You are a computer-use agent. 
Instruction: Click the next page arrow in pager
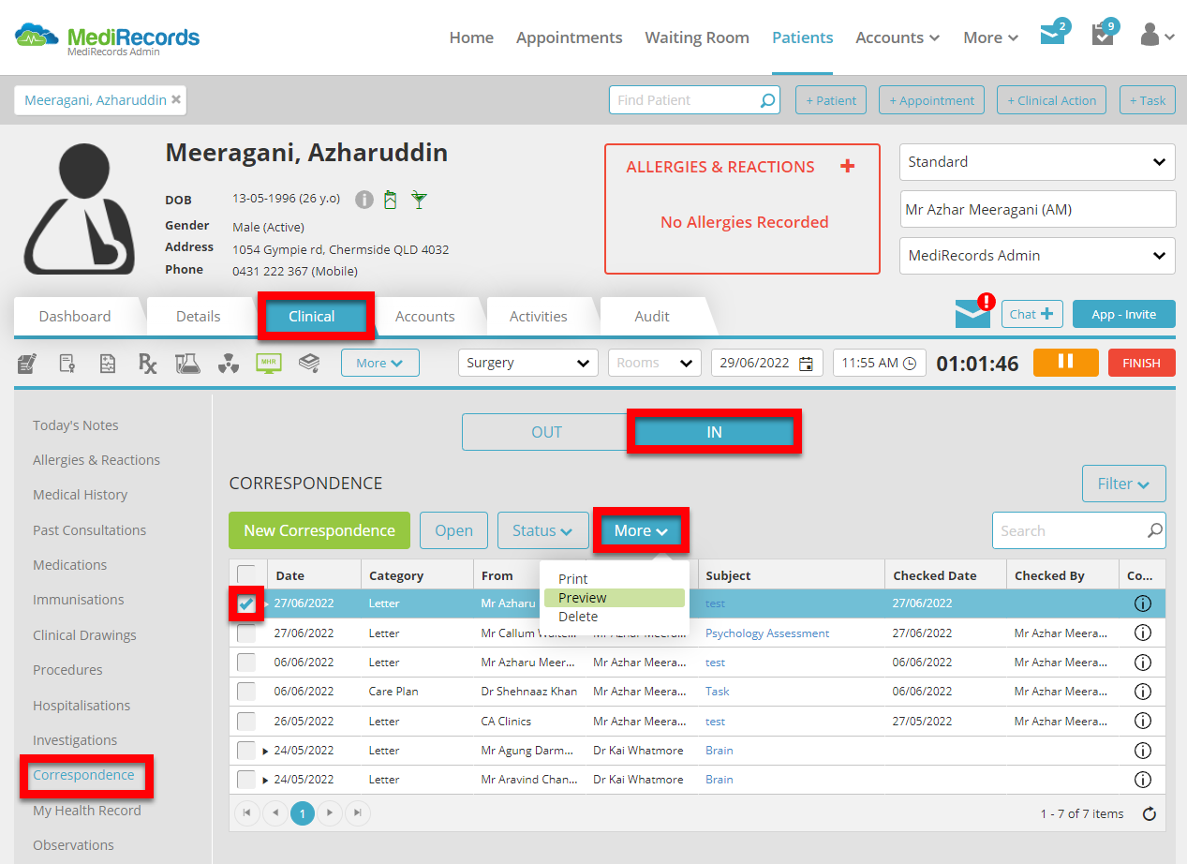click(329, 813)
